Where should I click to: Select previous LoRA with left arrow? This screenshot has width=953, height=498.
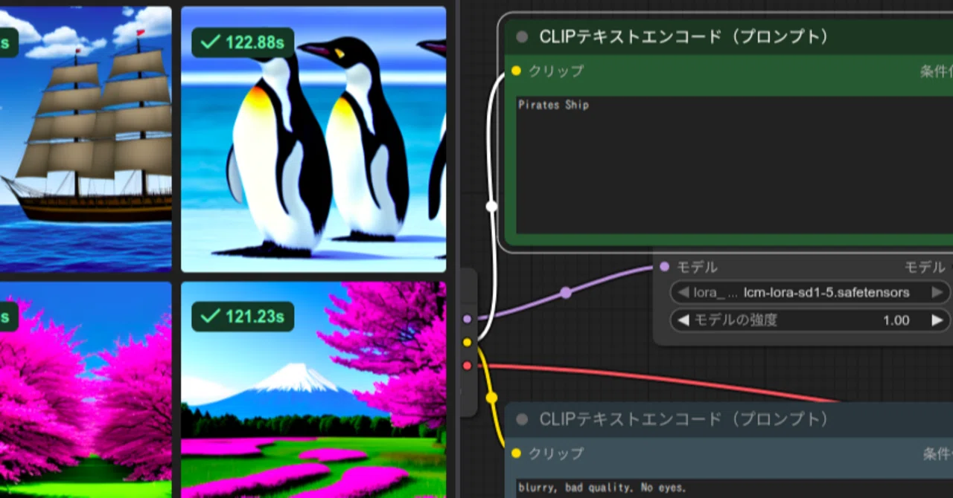tap(682, 293)
